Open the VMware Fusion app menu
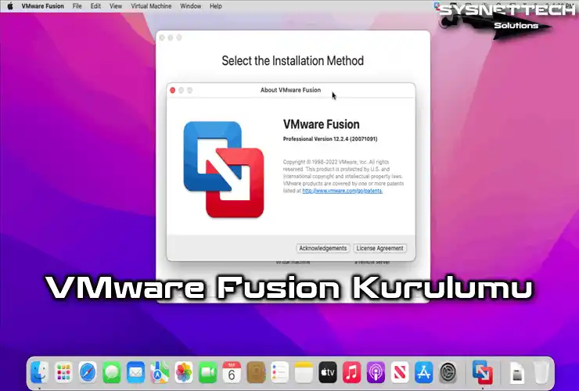Viewport: 579px width, 391px height. pyautogui.click(x=42, y=6)
